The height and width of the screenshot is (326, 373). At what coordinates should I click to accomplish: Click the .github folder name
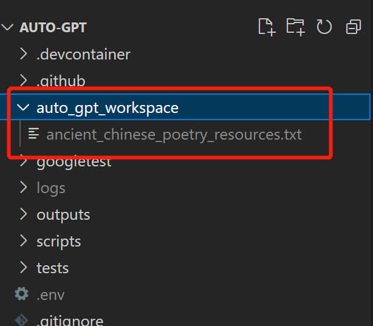coord(61,81)
